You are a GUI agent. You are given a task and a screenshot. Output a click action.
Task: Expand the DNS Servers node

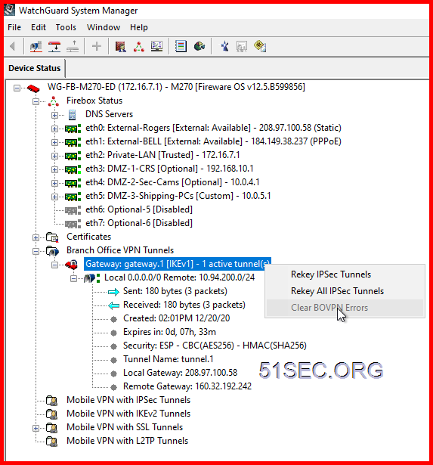pos(54,115)
